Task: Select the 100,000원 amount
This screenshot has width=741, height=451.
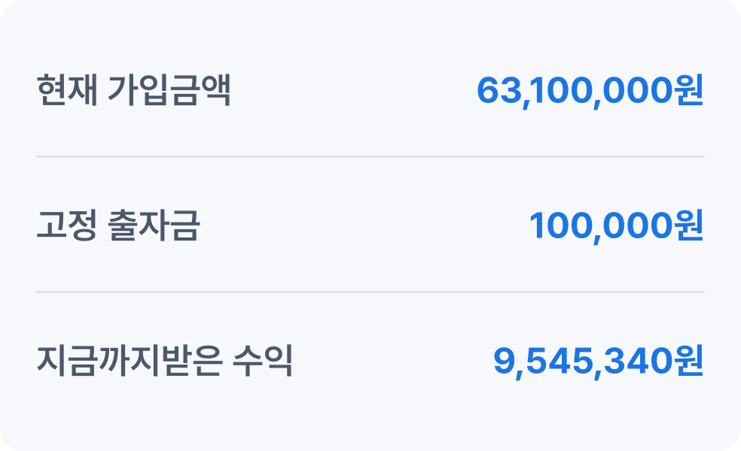Action: (x=616, y=226)
